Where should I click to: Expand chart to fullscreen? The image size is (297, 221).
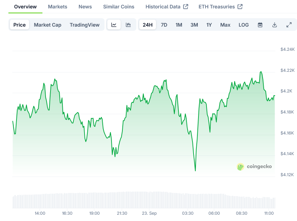point(289,25)
